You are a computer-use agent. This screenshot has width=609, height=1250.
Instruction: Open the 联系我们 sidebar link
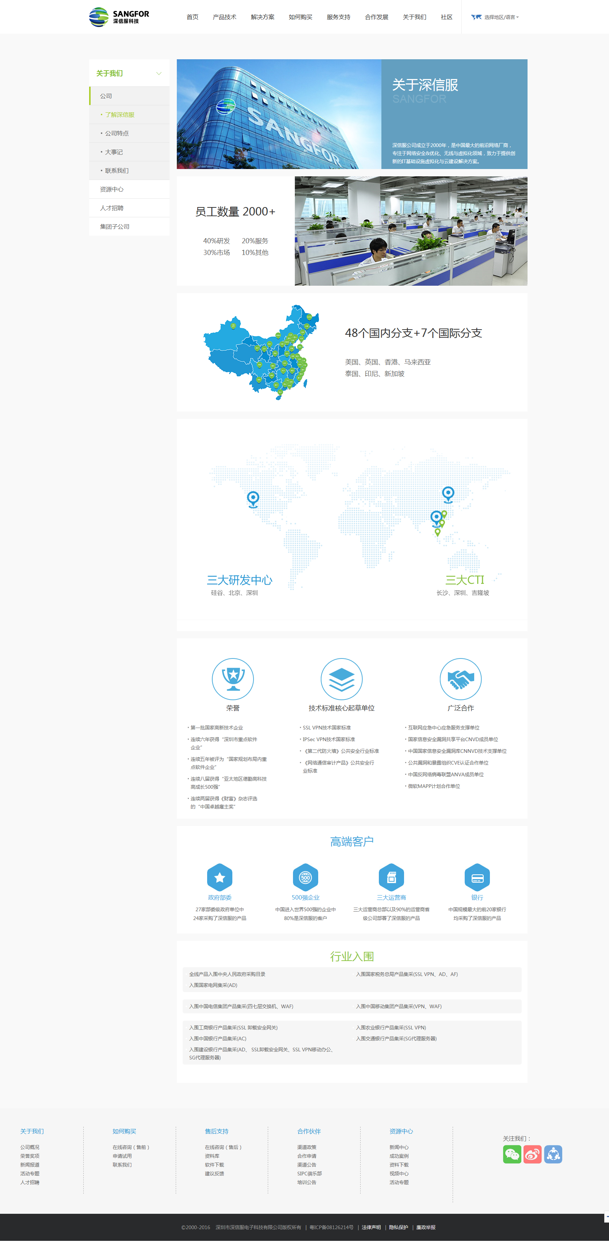(117, 171)
